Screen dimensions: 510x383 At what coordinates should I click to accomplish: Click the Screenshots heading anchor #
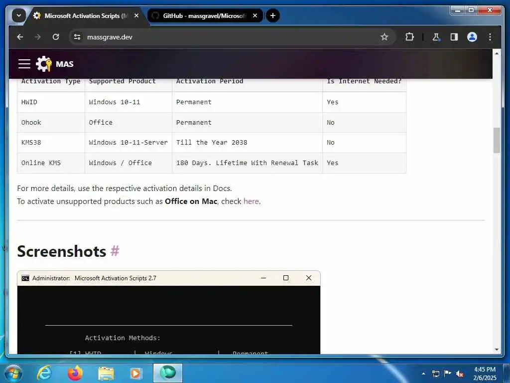click(115, 251)
